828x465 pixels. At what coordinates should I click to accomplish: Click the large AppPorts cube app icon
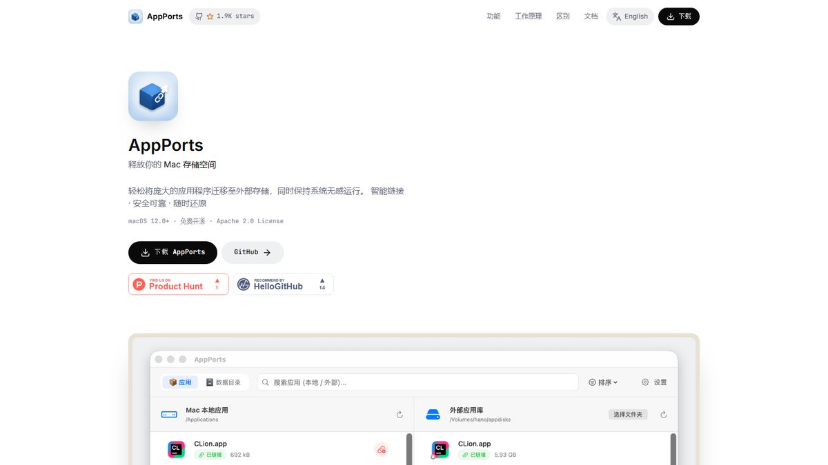pos(153,96)
